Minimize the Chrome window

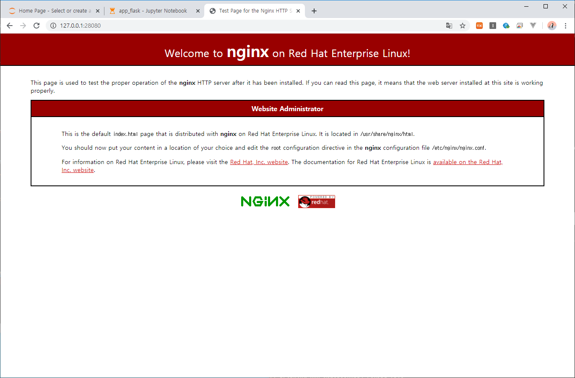click(x=526, y=6)
